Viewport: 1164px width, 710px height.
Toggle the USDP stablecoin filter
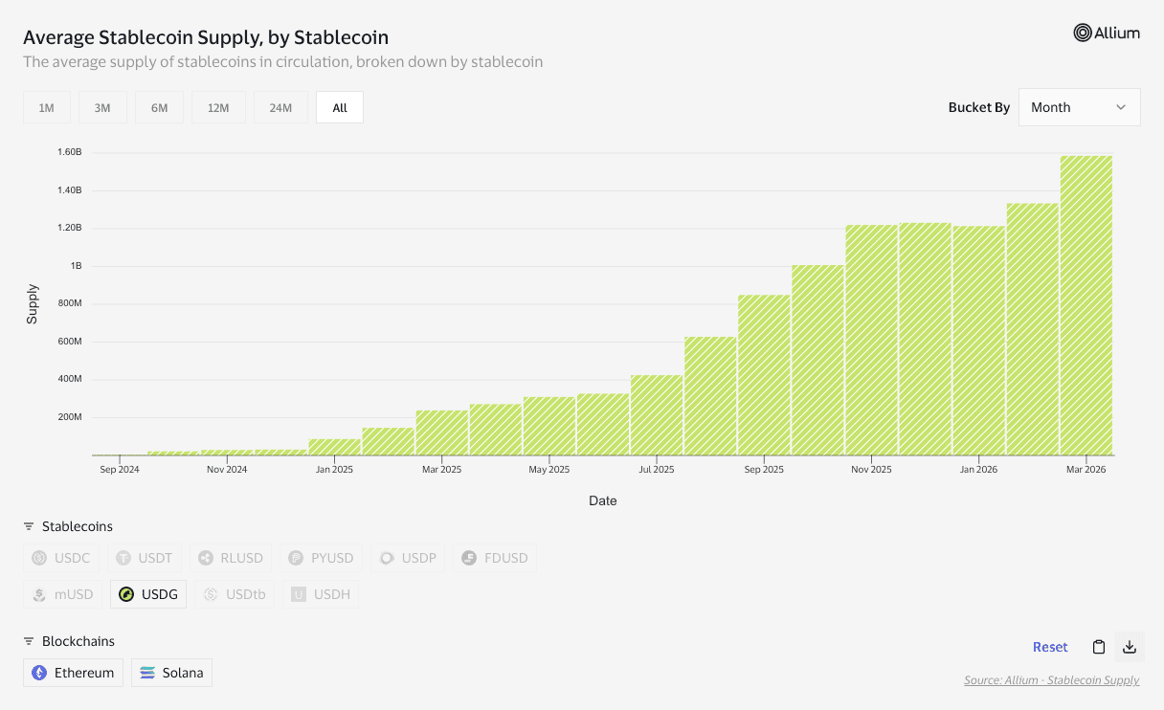tap(408, 558)
